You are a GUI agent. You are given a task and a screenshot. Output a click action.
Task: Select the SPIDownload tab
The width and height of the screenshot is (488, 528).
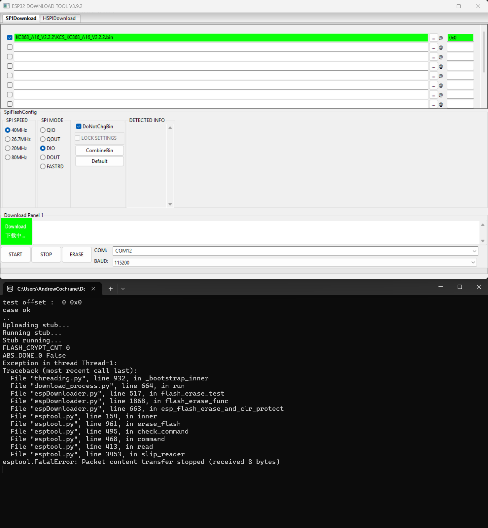pyautogui.click(x=21, y=18)
